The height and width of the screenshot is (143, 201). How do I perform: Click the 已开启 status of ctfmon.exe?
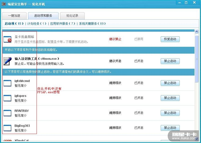(x=139, y=61)
